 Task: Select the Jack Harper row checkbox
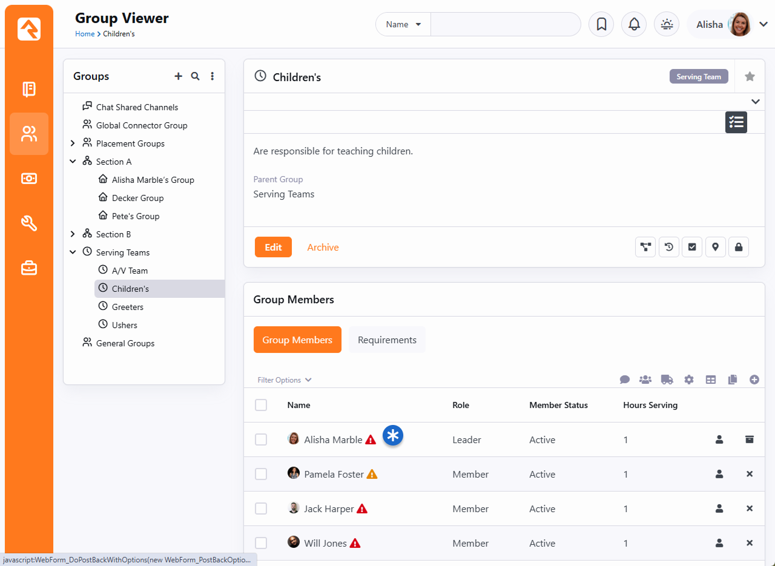pyautogui.click(x=261, y=508)
